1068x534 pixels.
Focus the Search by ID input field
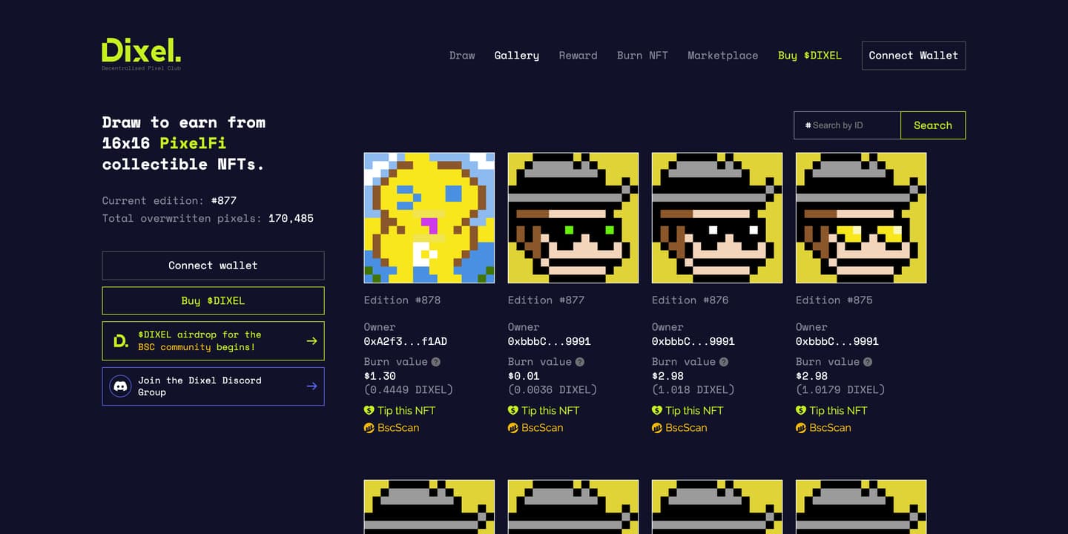(847, 125)
